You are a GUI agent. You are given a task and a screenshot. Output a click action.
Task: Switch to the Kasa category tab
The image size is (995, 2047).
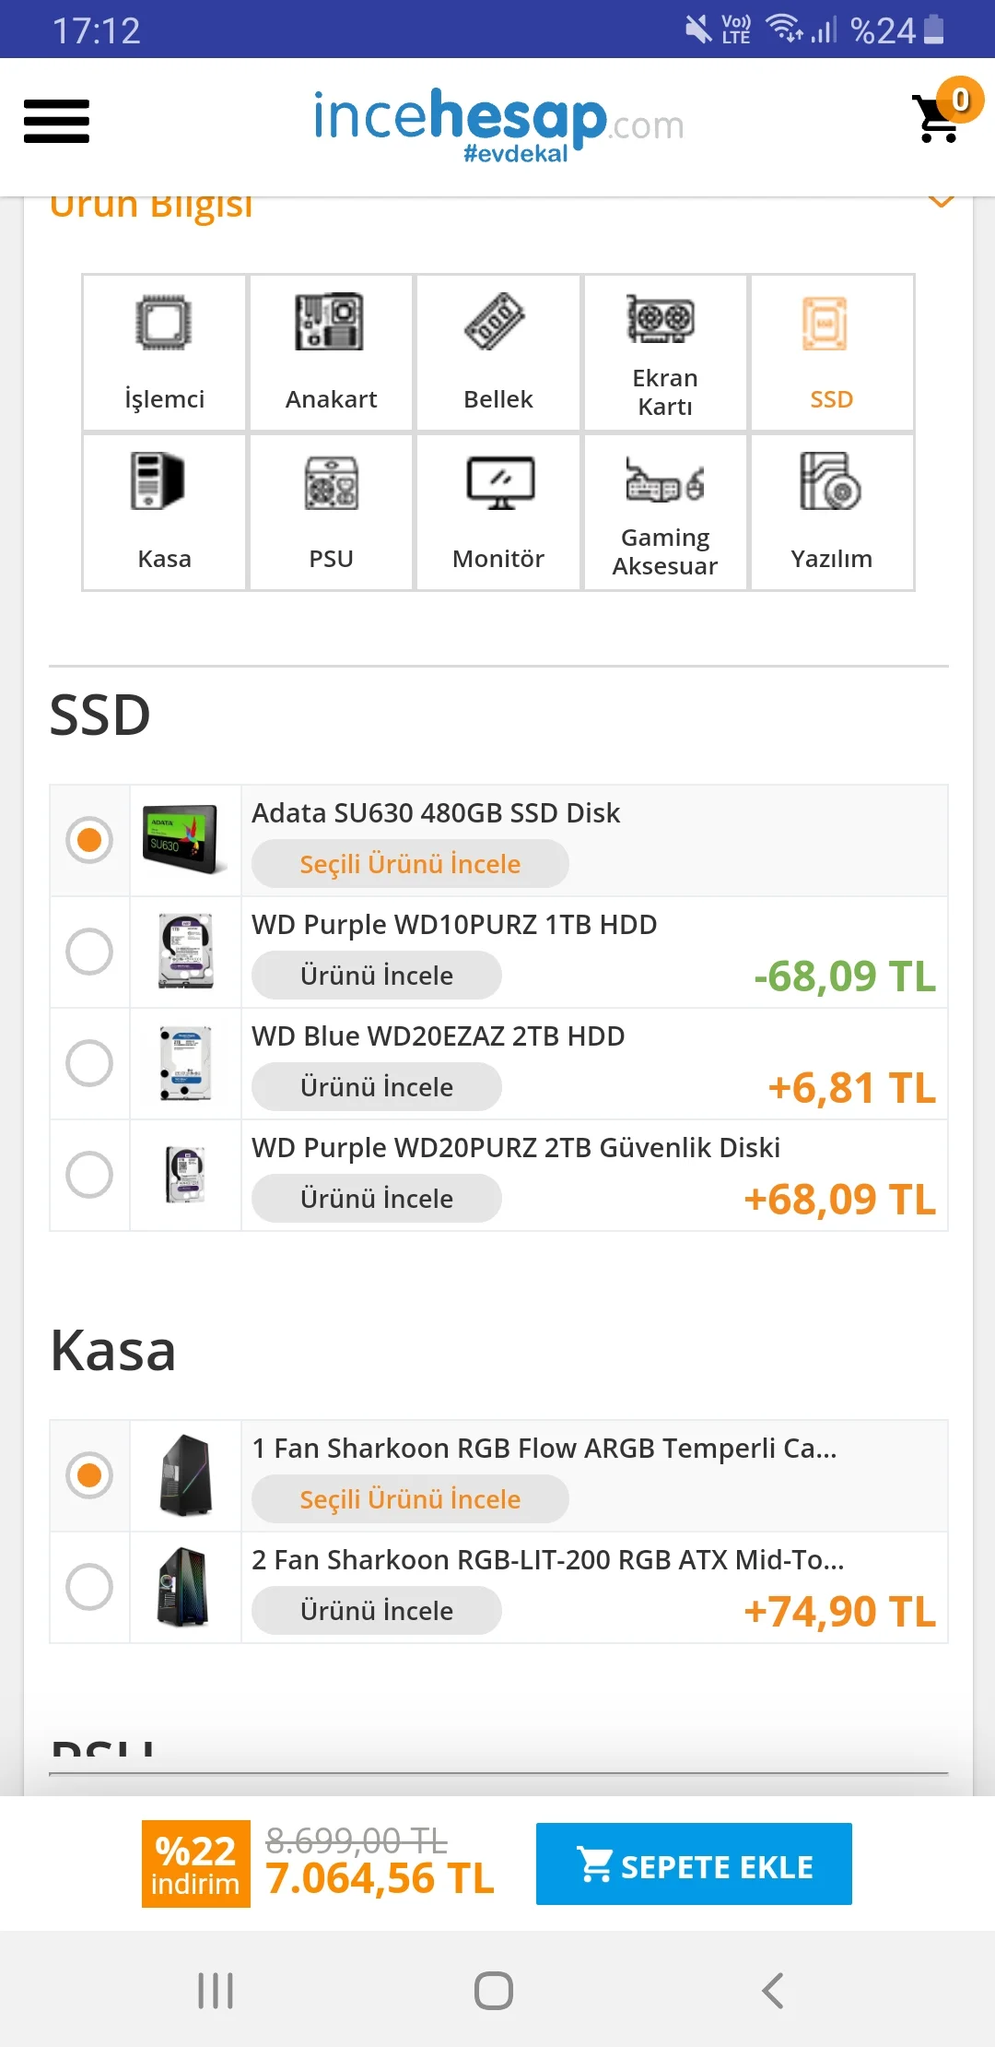click(164, 512)
